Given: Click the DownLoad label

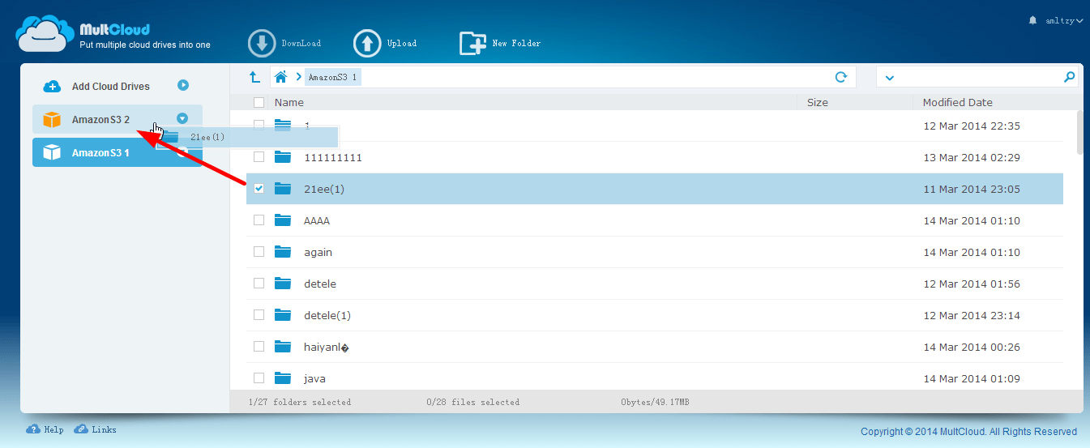Looking at the screenshot, I should (301, 44).
